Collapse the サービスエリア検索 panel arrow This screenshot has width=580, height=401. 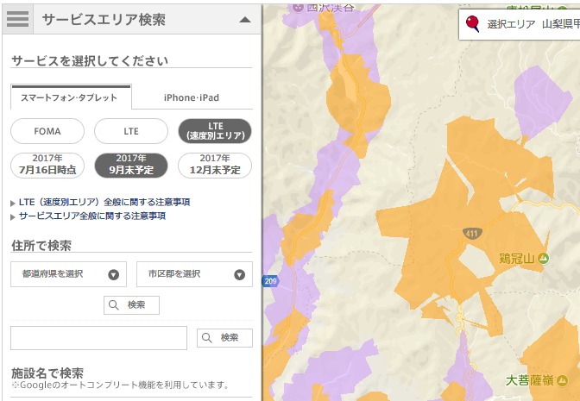[x=245, y=20]
